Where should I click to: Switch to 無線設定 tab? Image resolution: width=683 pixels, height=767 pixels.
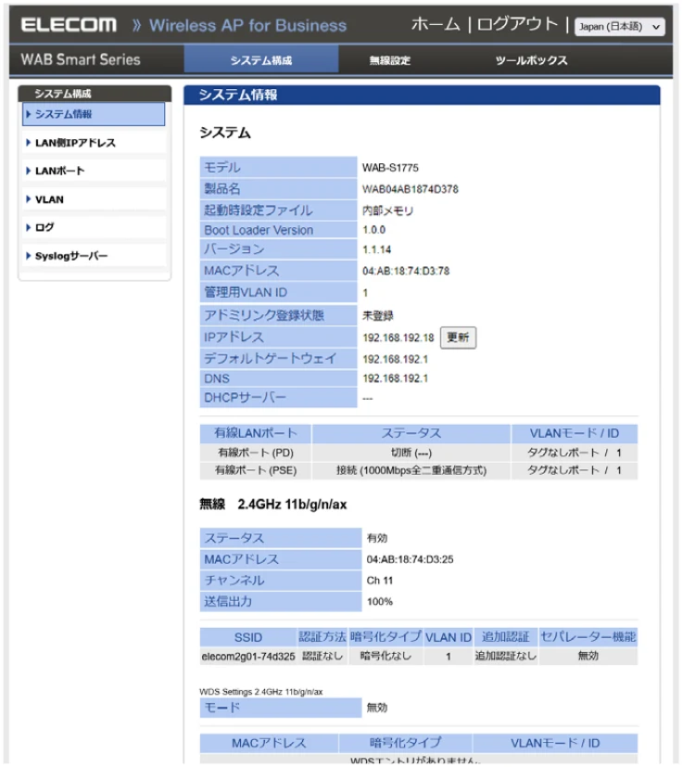389,60
